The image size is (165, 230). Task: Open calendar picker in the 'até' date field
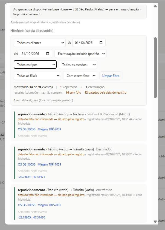[48, 54]
